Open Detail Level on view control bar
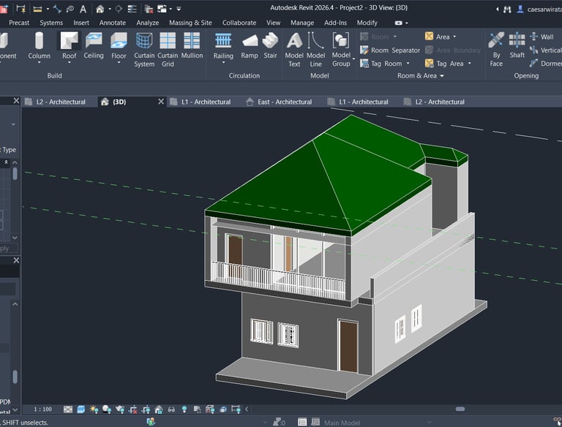Image resolution: width=562 pixels, height=427 pixels. pyautogui.click(x=68, y=409)
